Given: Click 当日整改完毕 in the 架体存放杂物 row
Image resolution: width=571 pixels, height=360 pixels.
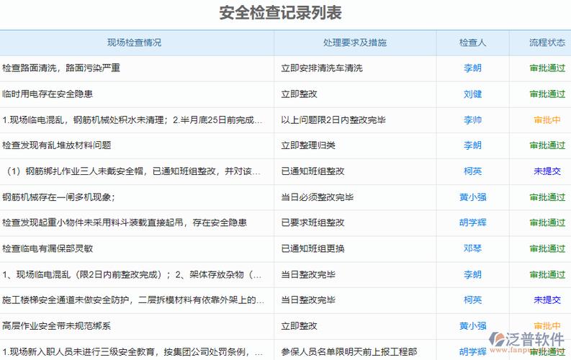Looking at the screenshot, I should tap(308, 274).
